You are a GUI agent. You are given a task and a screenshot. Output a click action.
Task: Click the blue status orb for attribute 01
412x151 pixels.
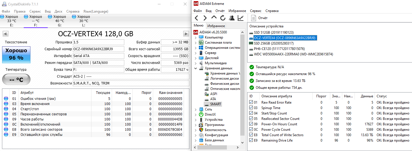tap(6, 99)
